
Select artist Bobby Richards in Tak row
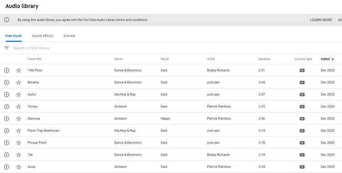tap(218, 155)
